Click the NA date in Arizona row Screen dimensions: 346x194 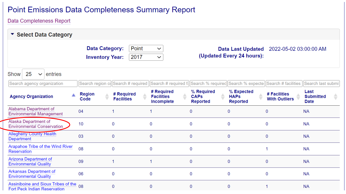click(x=306, y=161)
